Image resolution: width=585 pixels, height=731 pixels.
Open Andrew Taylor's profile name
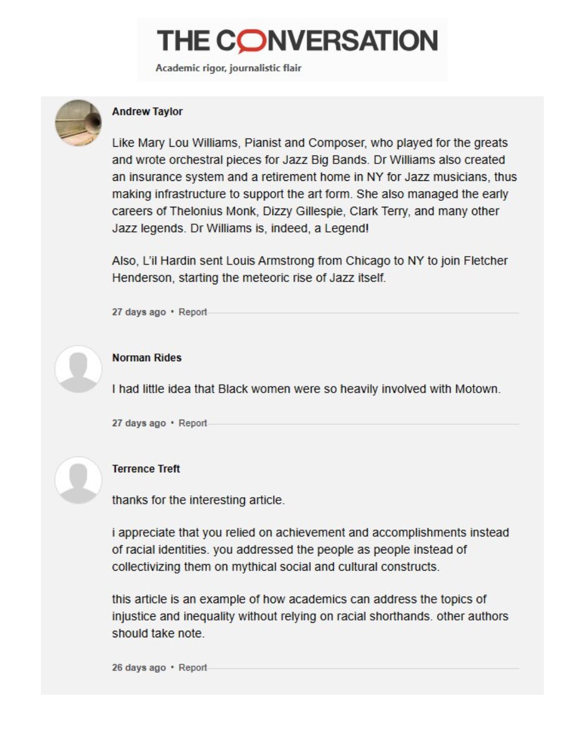click(x=147, y=112)
